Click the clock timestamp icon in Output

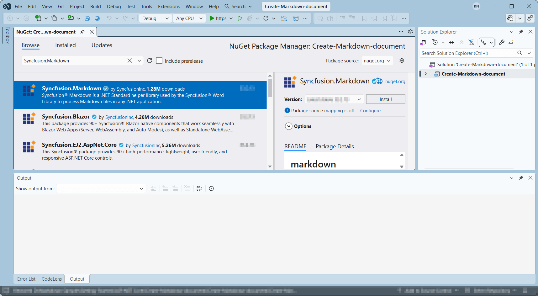pyautogui.click(x=211, y=188)
